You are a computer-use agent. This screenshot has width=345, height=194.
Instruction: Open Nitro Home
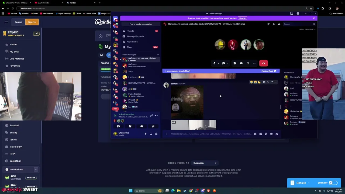click(x=140, y=42)
